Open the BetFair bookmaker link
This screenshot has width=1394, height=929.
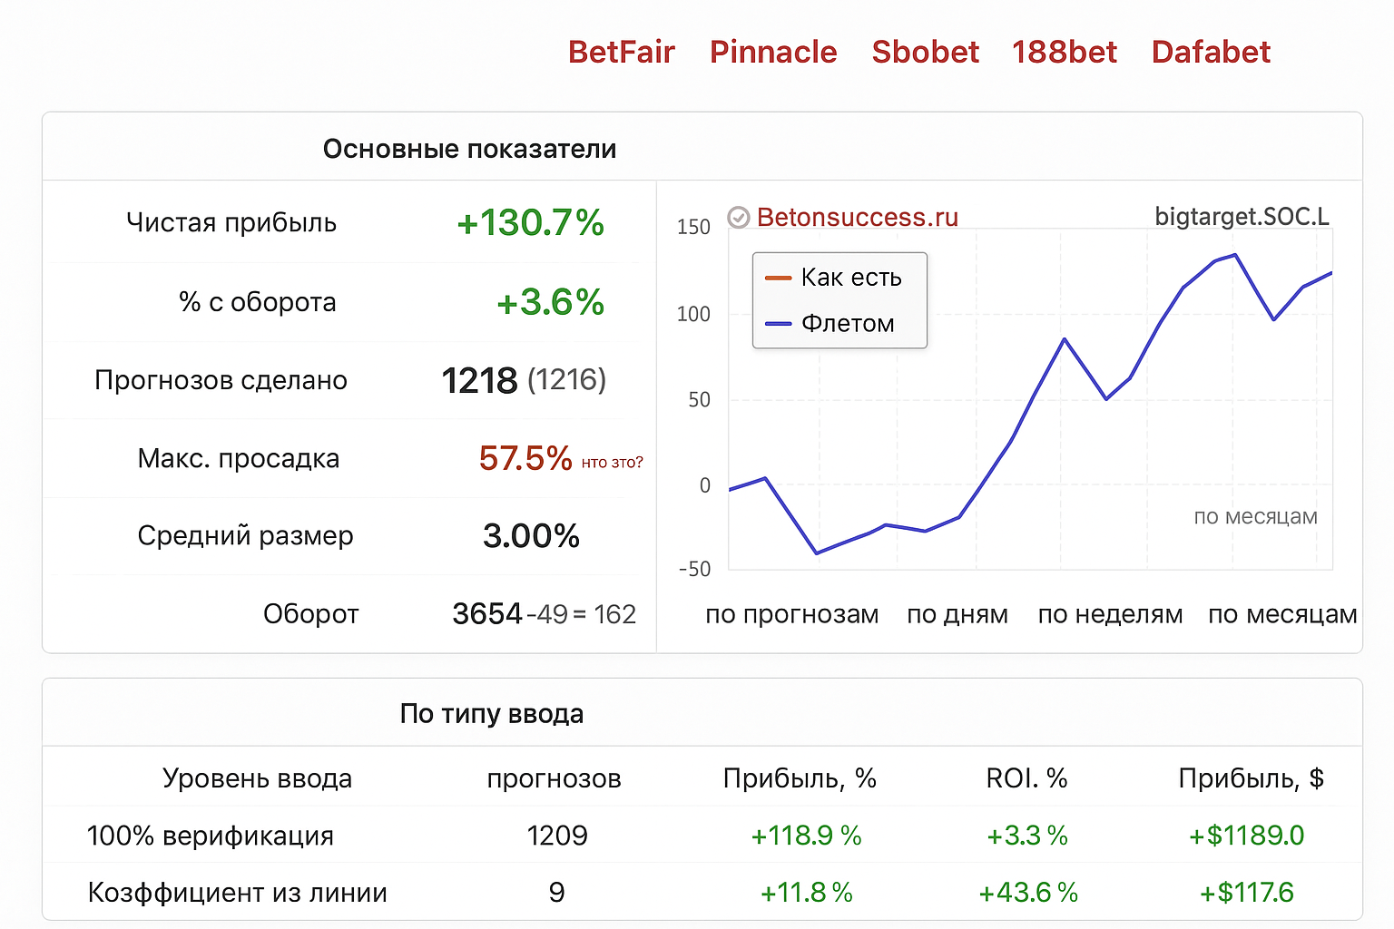(x=621, y=53)
